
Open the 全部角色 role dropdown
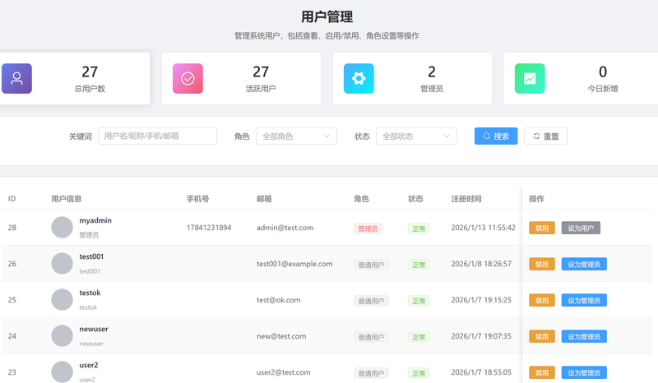[296, 136]
